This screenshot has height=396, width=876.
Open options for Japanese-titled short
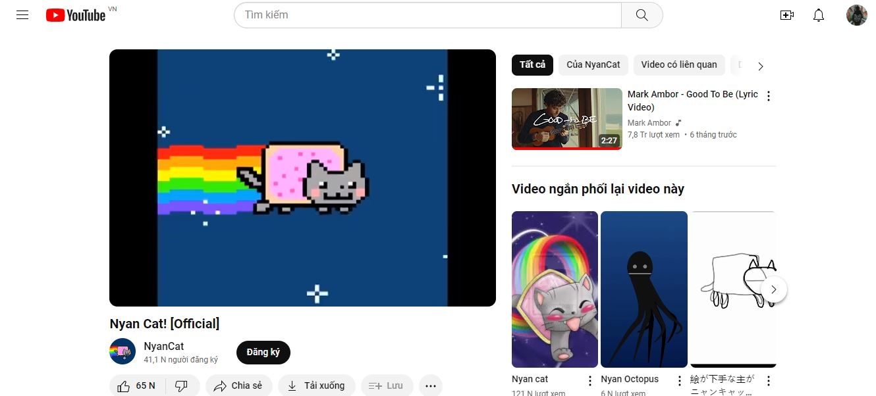pos(768,381)
